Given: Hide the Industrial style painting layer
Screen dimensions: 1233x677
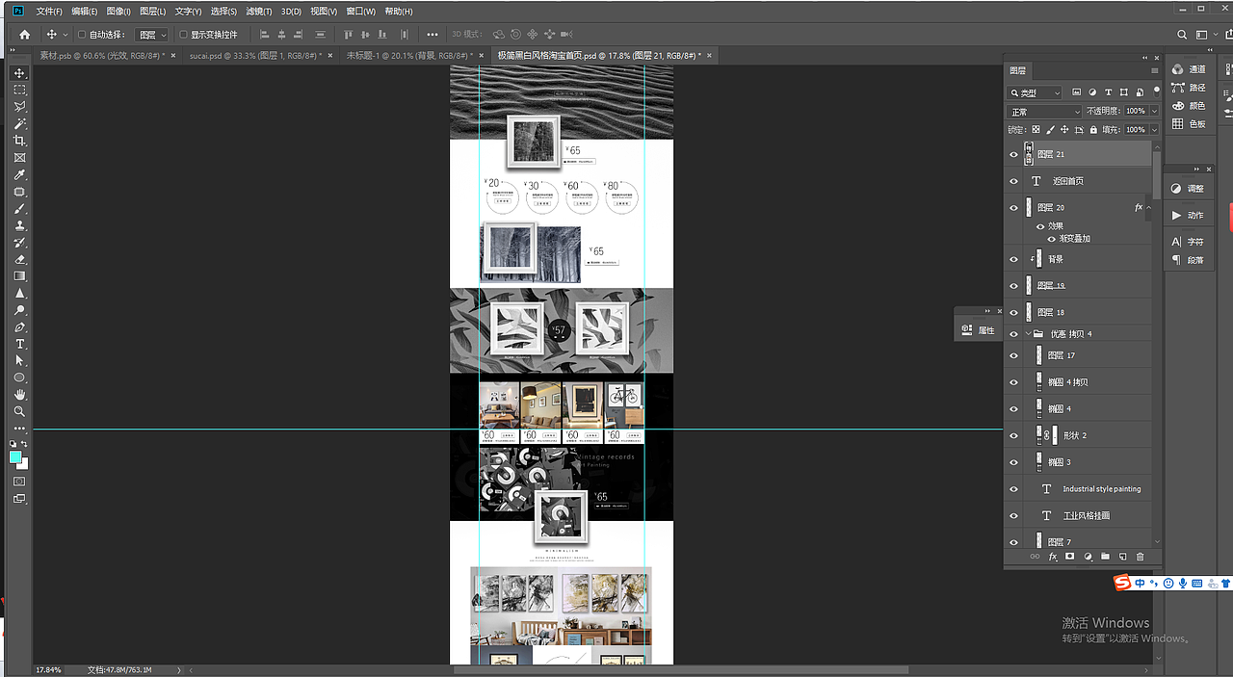Looking at the screenshot, I should pyautogui.click(x=1013, y=489).
